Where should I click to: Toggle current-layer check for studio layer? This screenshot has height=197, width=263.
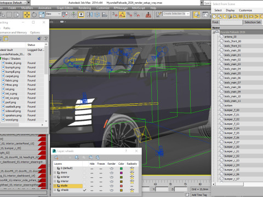[84, 186]
